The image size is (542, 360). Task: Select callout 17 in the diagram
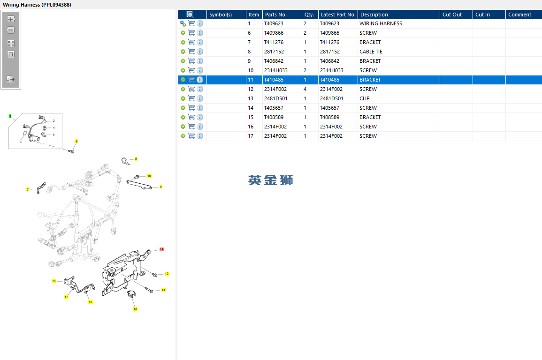pos(66,297)
